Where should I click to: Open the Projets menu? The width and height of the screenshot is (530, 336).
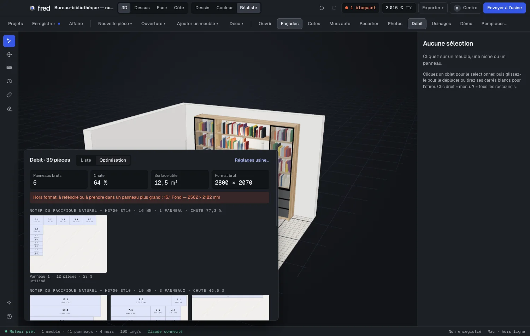pyautogui.click(x=16, y=24)
